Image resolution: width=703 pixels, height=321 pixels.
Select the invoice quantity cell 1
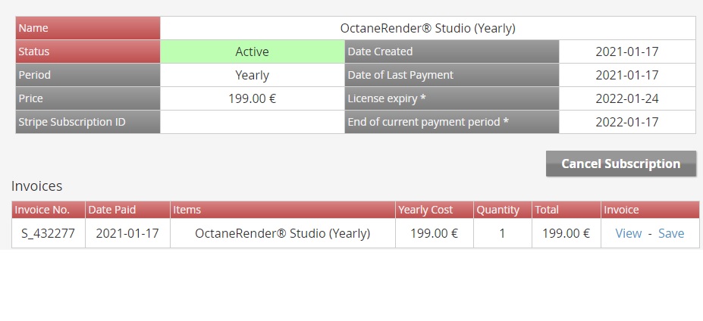(503, 233)
